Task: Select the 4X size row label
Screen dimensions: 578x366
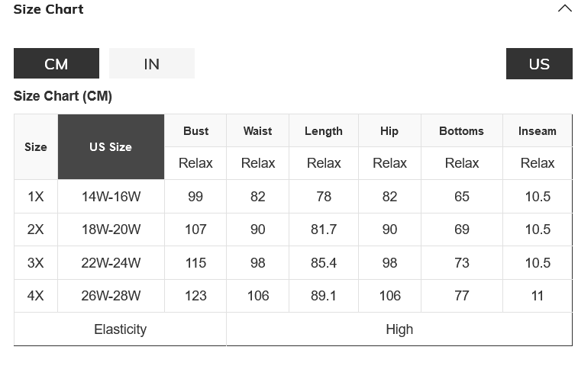Action: tap(36, 296)
